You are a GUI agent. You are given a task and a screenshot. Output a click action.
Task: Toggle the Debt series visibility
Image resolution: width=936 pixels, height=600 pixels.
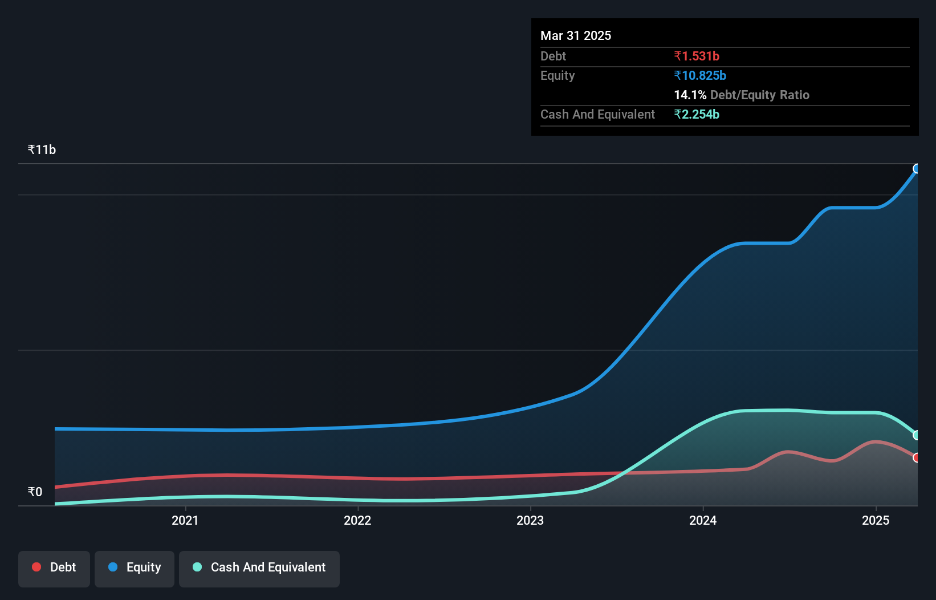click(54, 567)
